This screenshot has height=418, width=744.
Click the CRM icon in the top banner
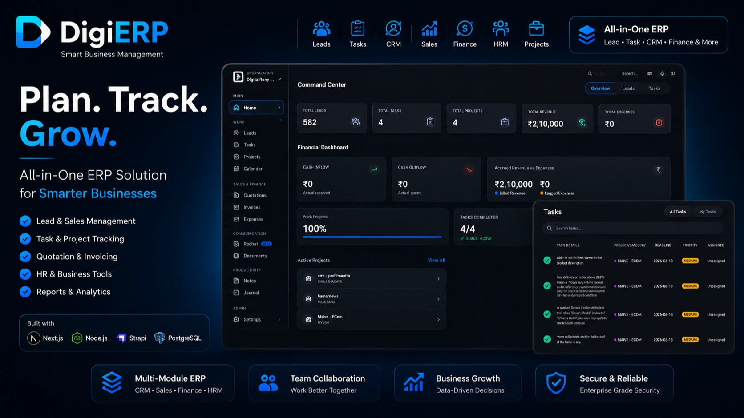(393, 28)
